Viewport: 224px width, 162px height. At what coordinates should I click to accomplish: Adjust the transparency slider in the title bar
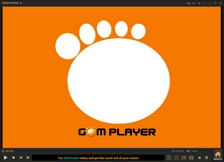tap(184, 3)
